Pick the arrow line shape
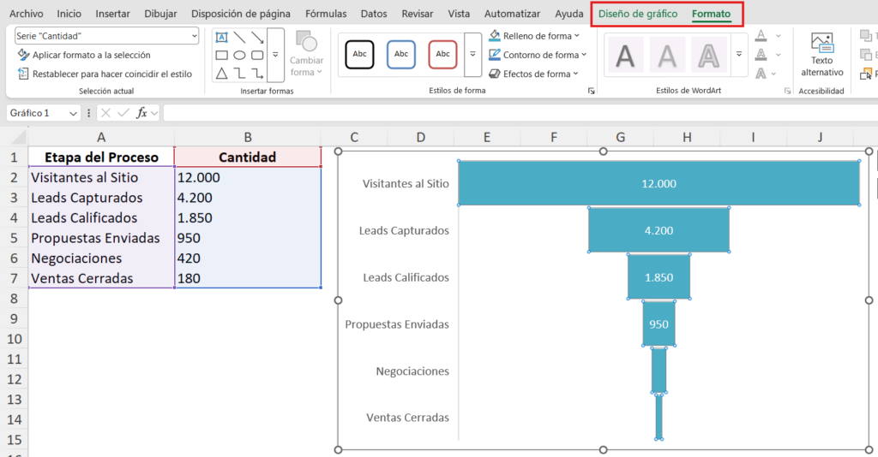 coord(257,38)
